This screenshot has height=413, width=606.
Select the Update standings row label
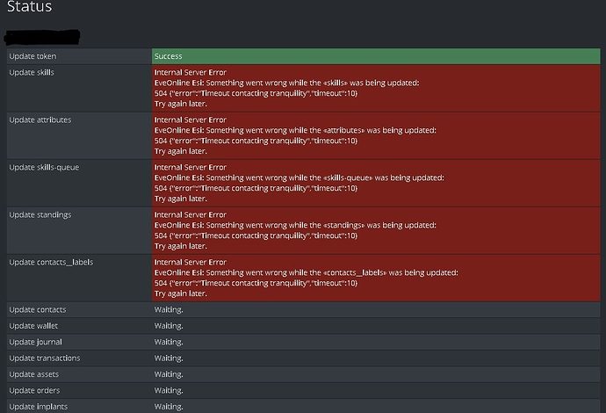tap(40, 214)
